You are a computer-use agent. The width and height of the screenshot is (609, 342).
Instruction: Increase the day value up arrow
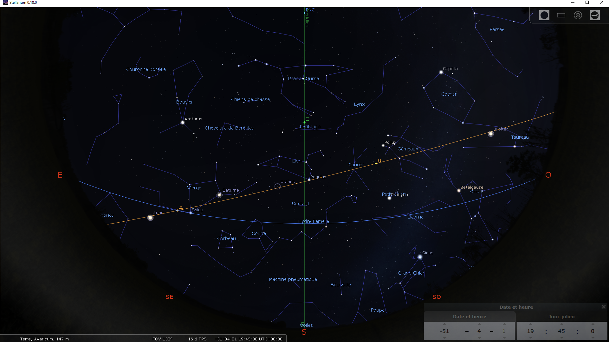click(x=504, y=324)
